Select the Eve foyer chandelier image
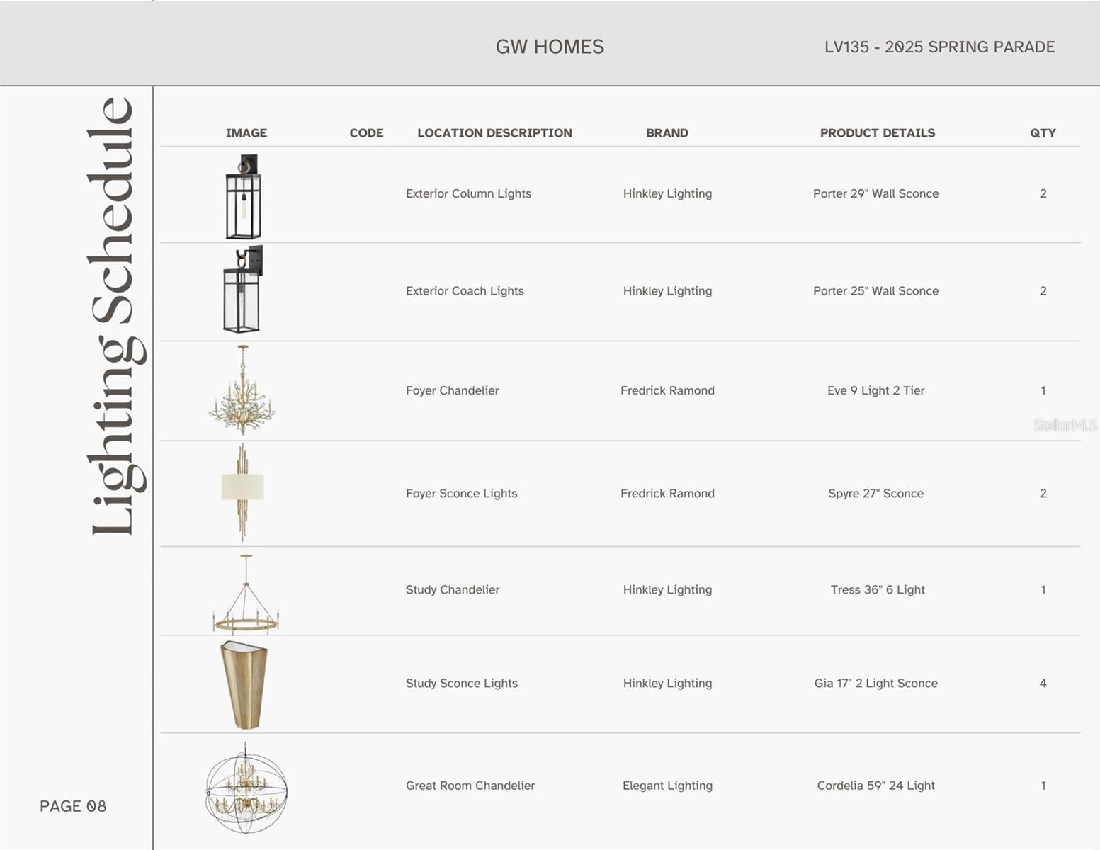This screenshot has width=1100, height=850. point(242,390)
